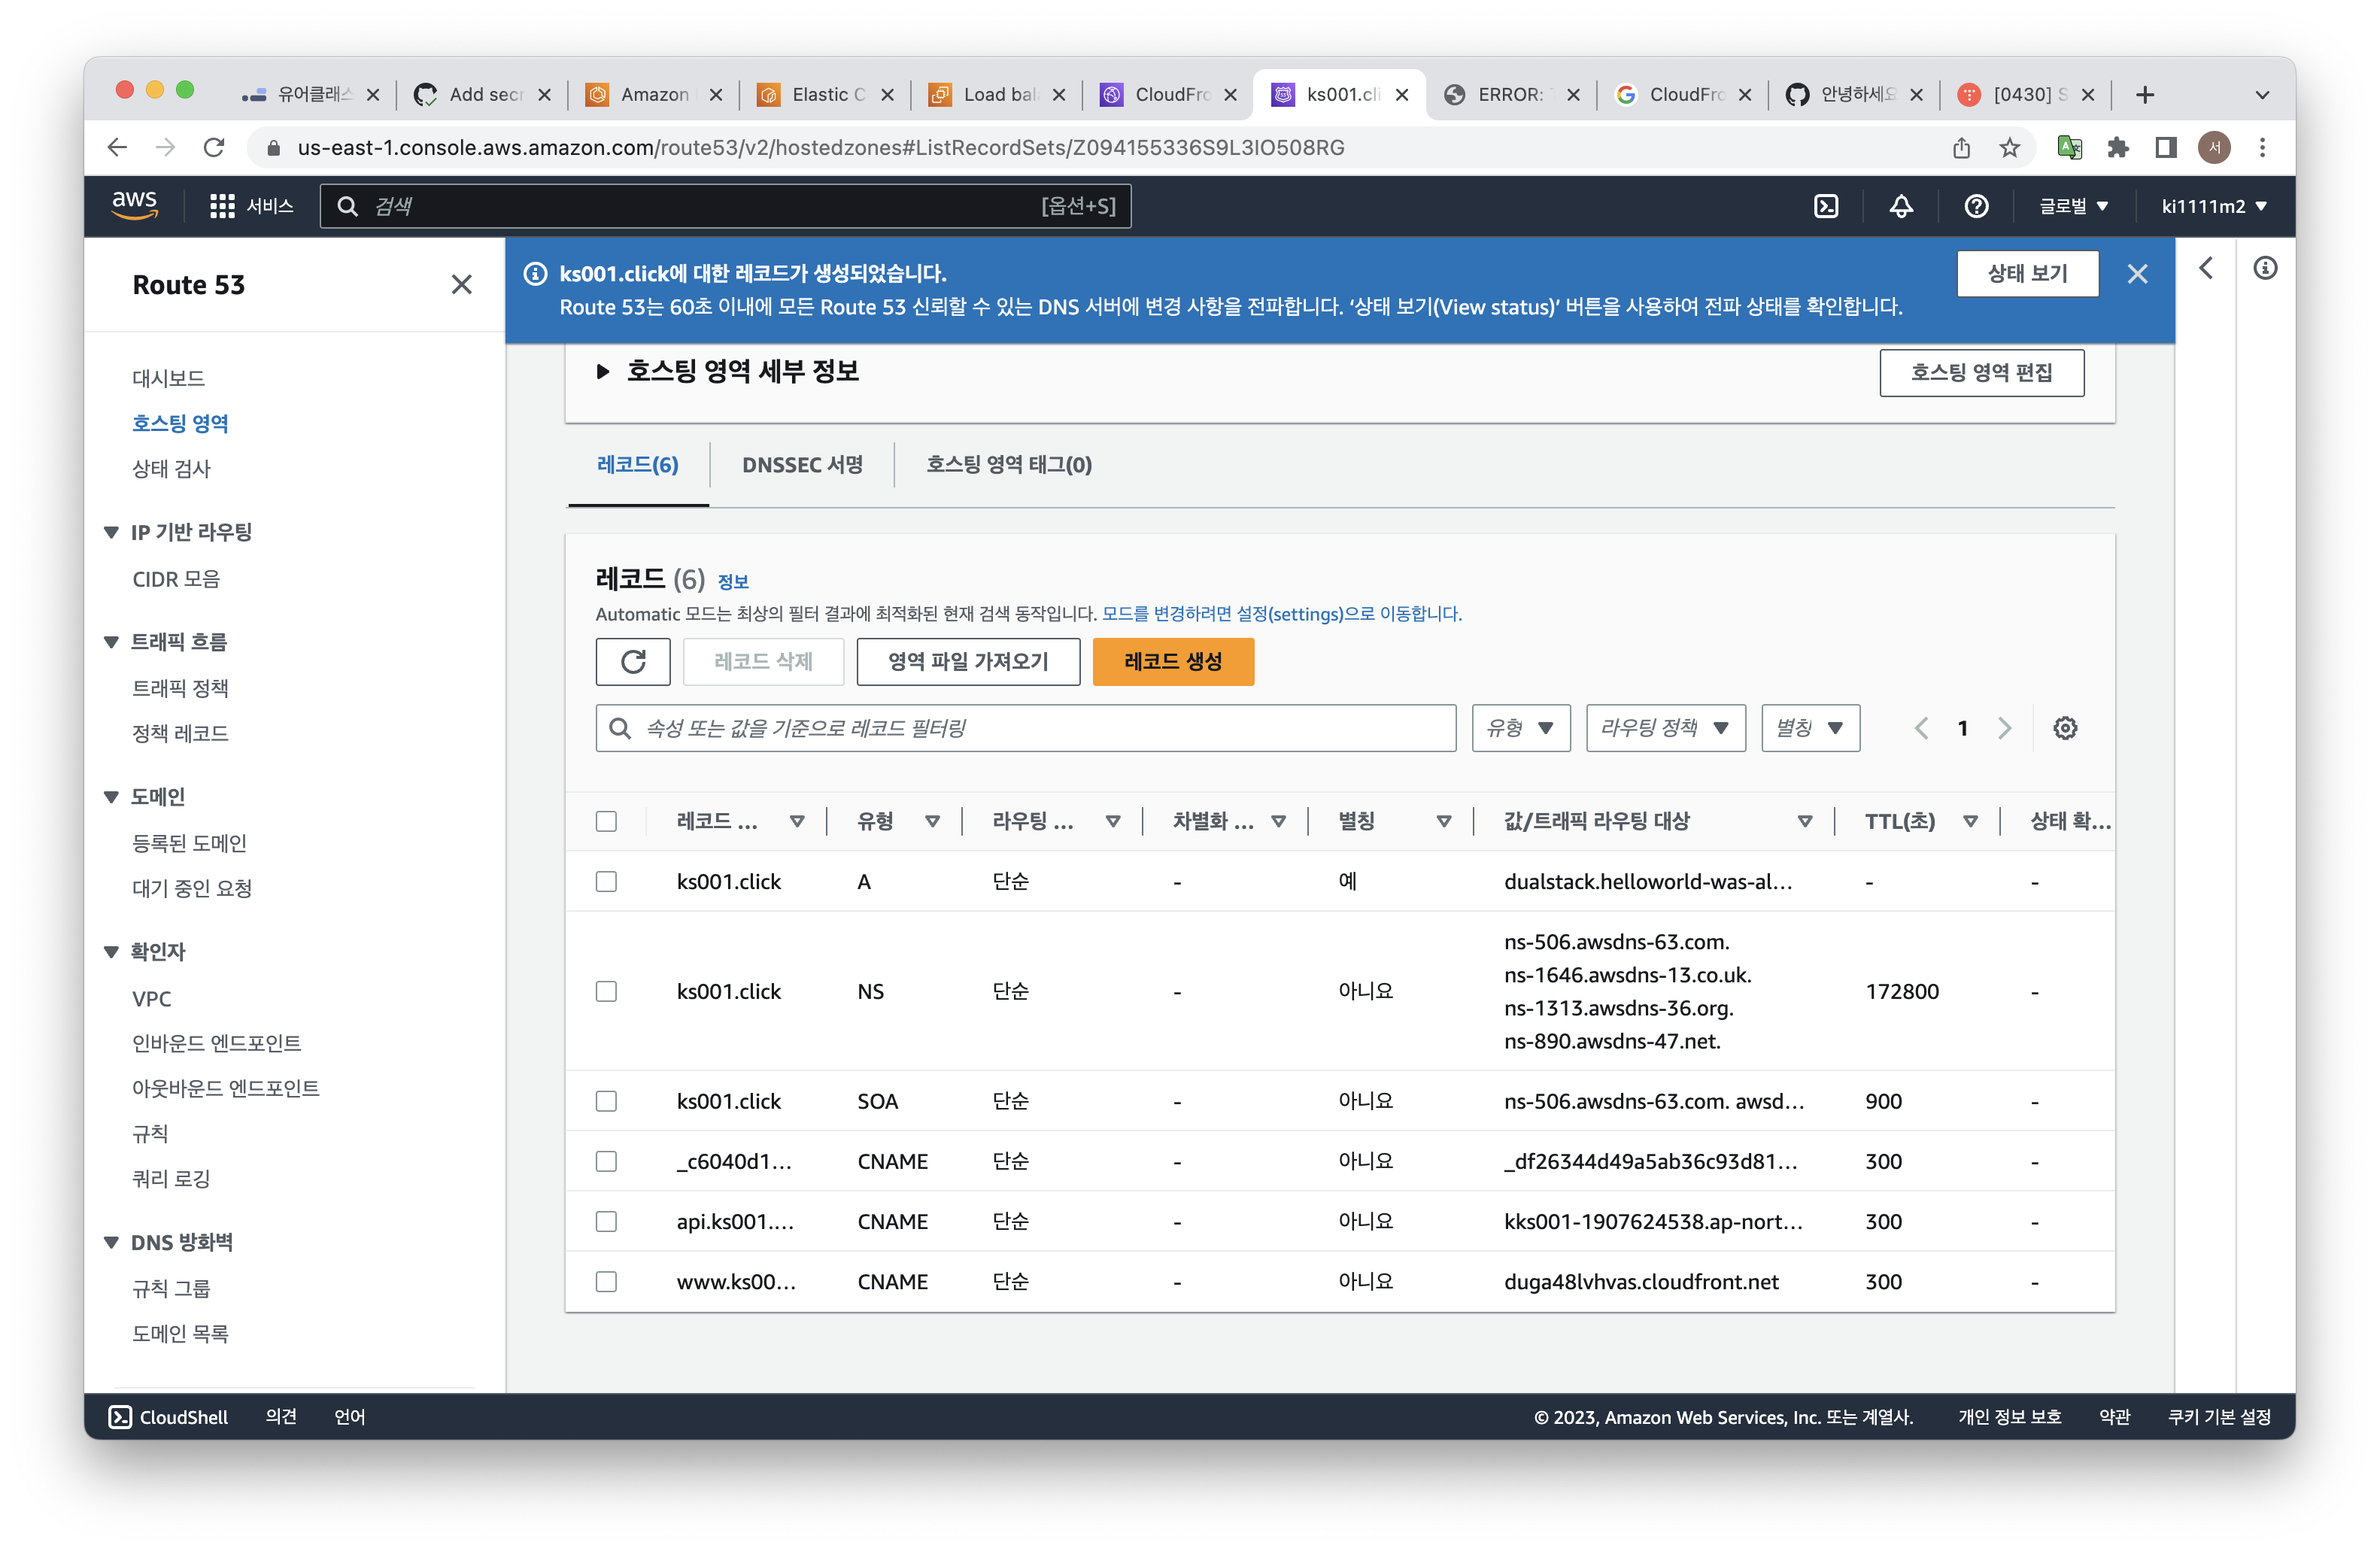Image resolution: width=2380 pixels, height=1551 pixels.
Task: Switch to the Load bal browser tab
Action: (996, 95)
